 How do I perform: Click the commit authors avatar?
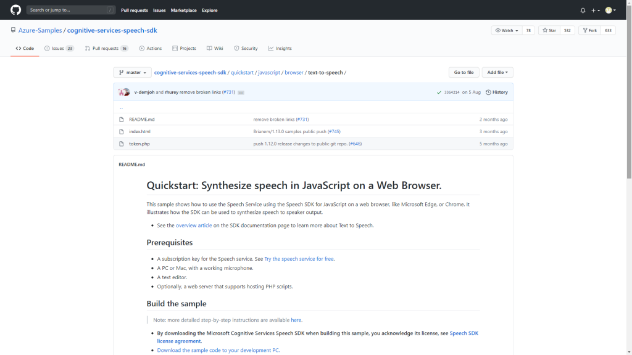[124, 92]
